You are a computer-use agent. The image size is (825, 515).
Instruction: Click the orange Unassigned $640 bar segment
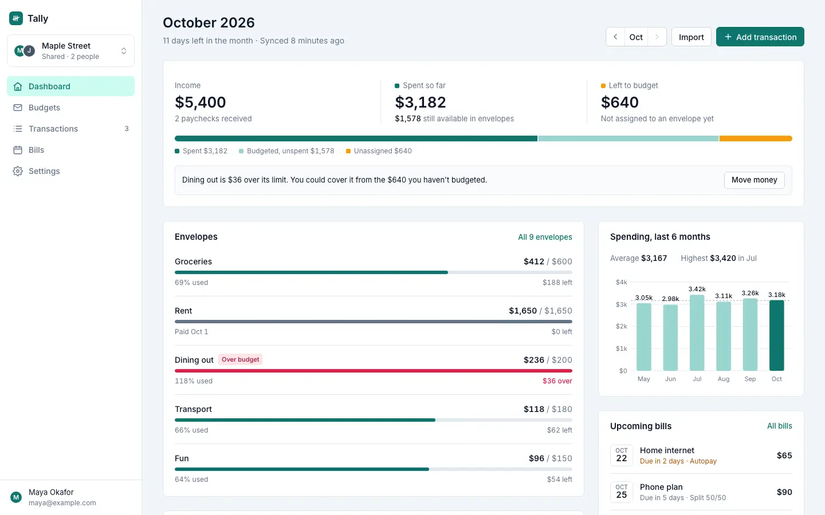tap(756, 138)
